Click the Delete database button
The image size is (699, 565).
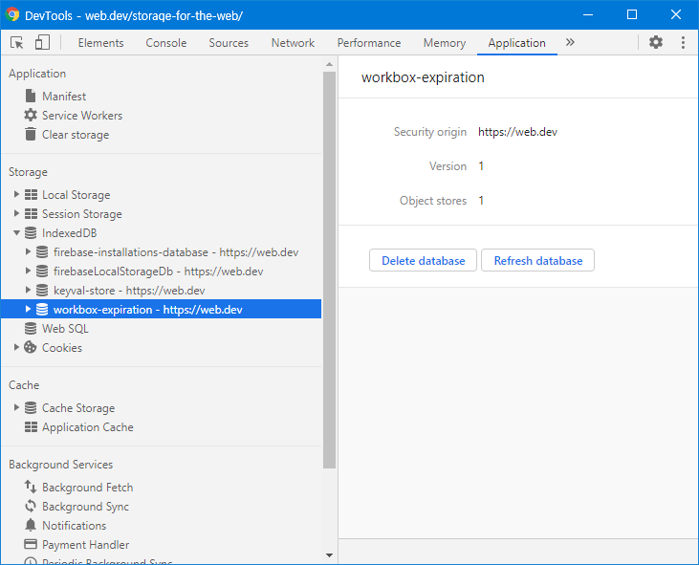423,260
